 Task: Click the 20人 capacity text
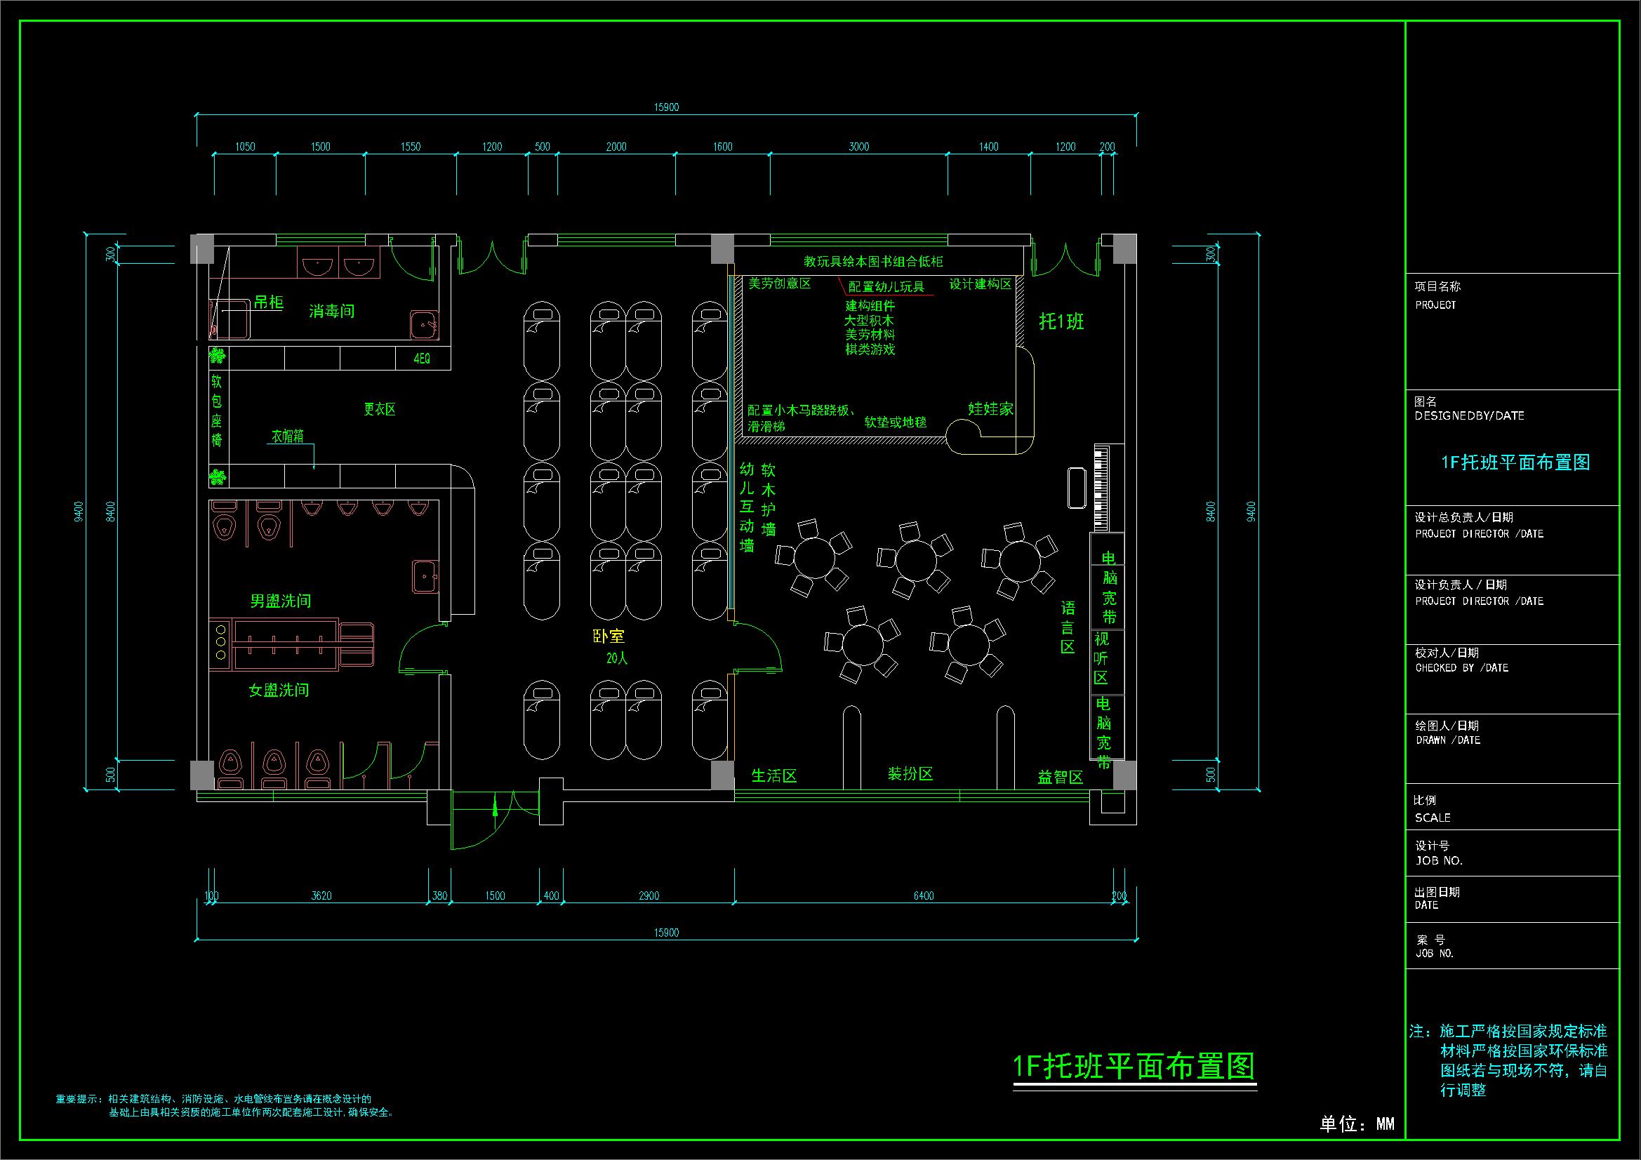[x=617, y=658]
